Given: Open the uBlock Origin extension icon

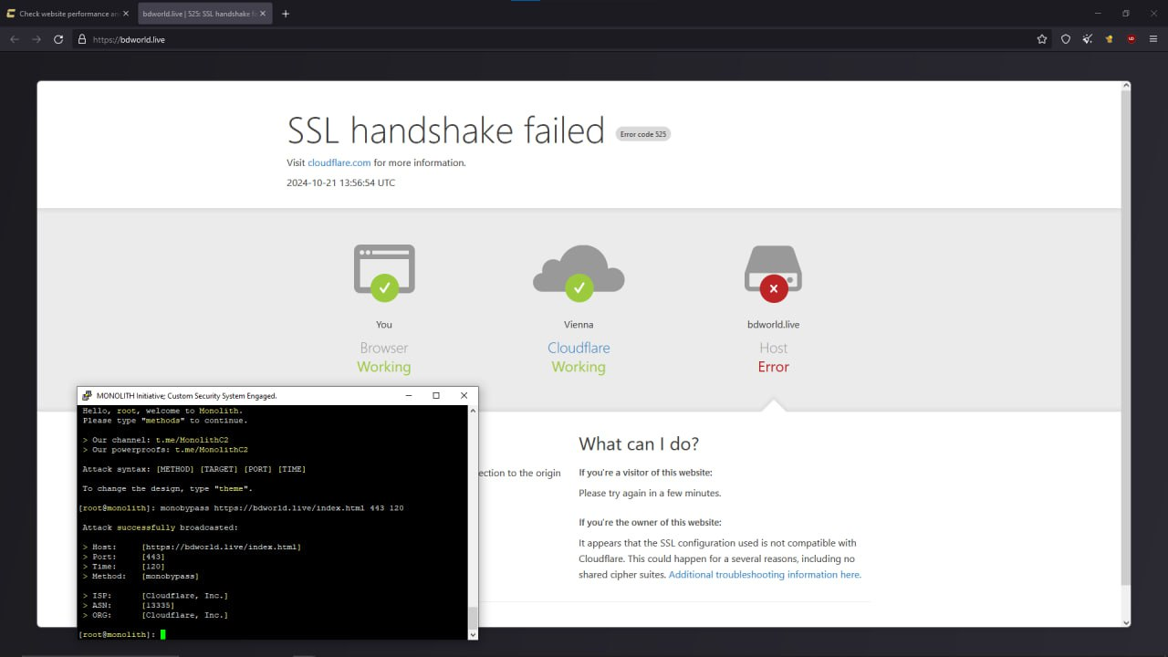Looking at the screenshot, I should point(1131,39).
